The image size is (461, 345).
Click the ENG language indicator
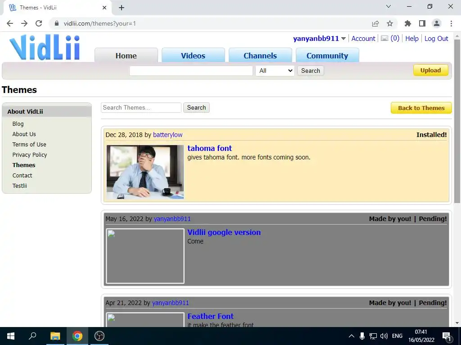tap(397, 336)
